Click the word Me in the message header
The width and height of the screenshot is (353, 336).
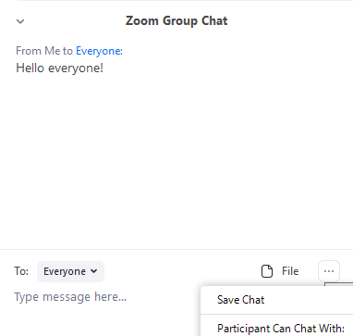(x=52, y=51)
